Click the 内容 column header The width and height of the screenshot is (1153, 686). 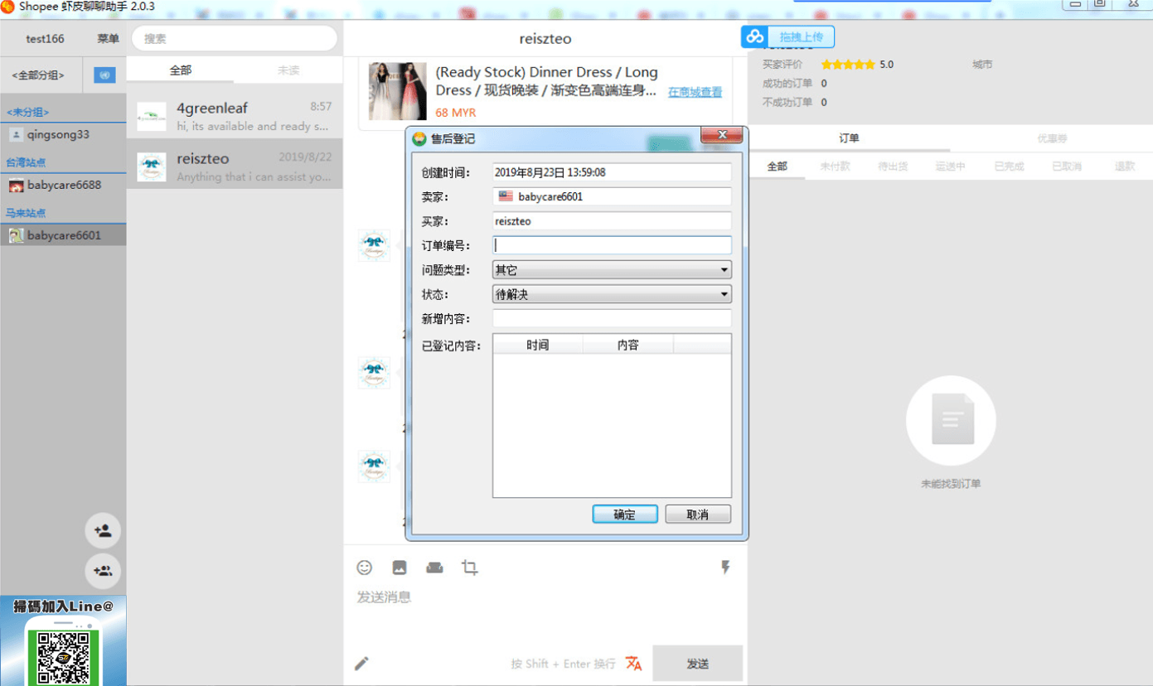pyautogui.click(x=628, y=345)
